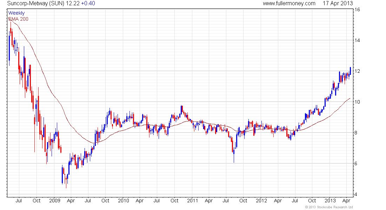Select the 2009 year label on time axis
This screenshot has width=386, height=210.
55,201
